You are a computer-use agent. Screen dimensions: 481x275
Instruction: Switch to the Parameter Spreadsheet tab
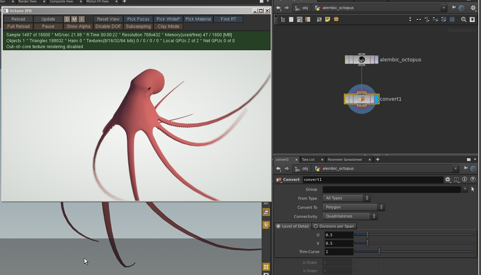click(x=345, y=160)
